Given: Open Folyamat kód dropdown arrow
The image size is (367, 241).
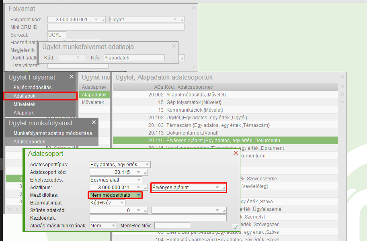Looking at the screenshot, I should (x=96, y=19).
